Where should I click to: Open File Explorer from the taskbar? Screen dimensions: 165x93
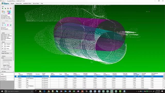point(40,91)
